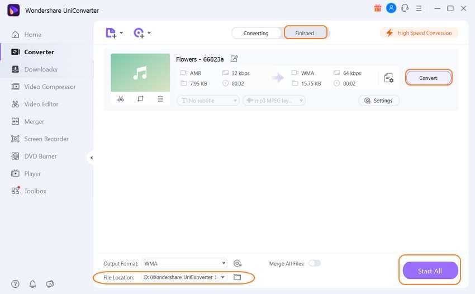Screen dimensions: 475x294
Task: Open the user account avatar icon
Action: [x=391, y=8]
